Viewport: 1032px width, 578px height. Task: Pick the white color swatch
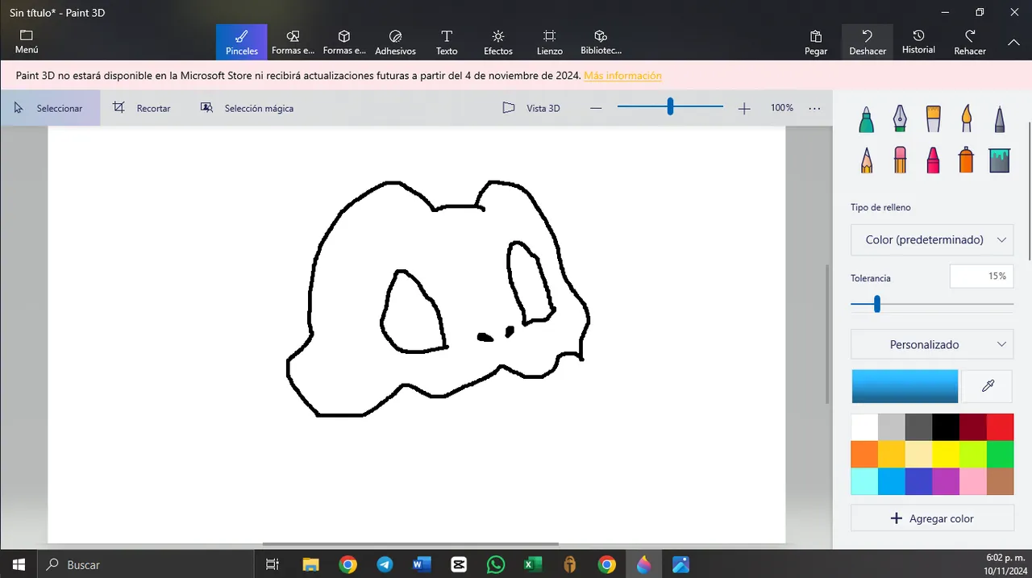(864, 427)
